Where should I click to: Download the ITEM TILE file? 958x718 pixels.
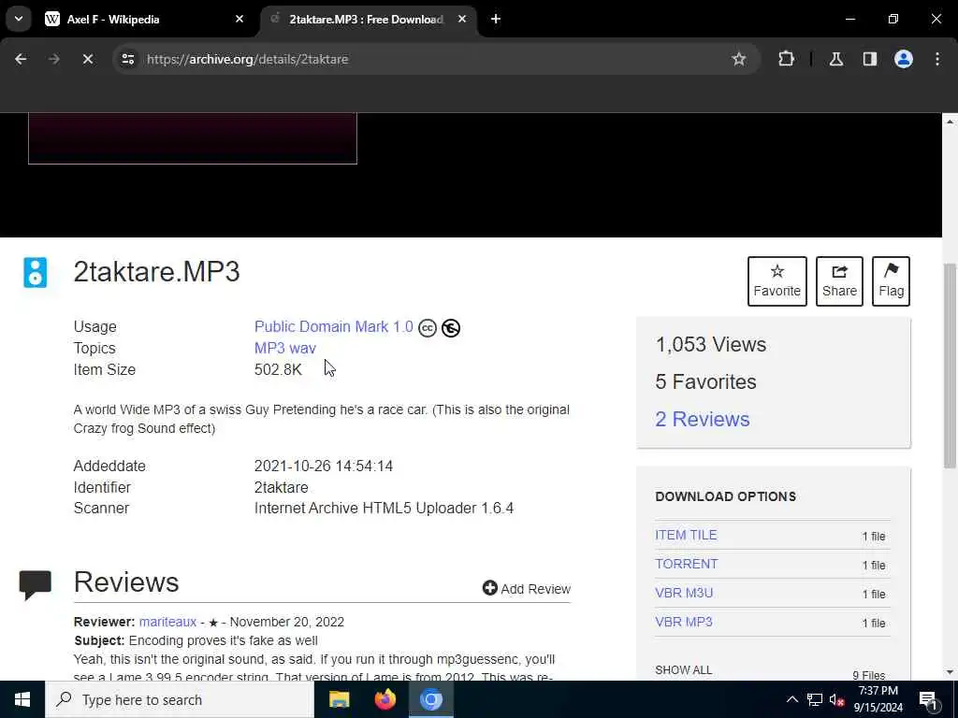click(x=686, y=535)
